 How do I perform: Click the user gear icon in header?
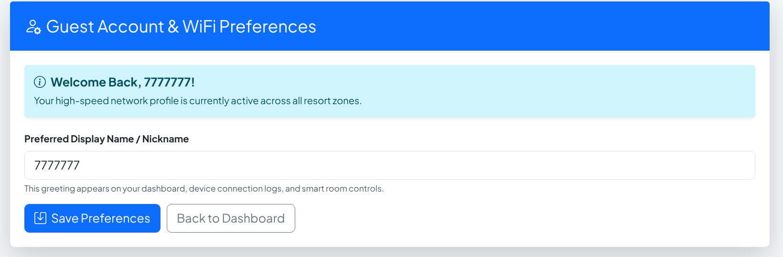[x=33, y=27]
